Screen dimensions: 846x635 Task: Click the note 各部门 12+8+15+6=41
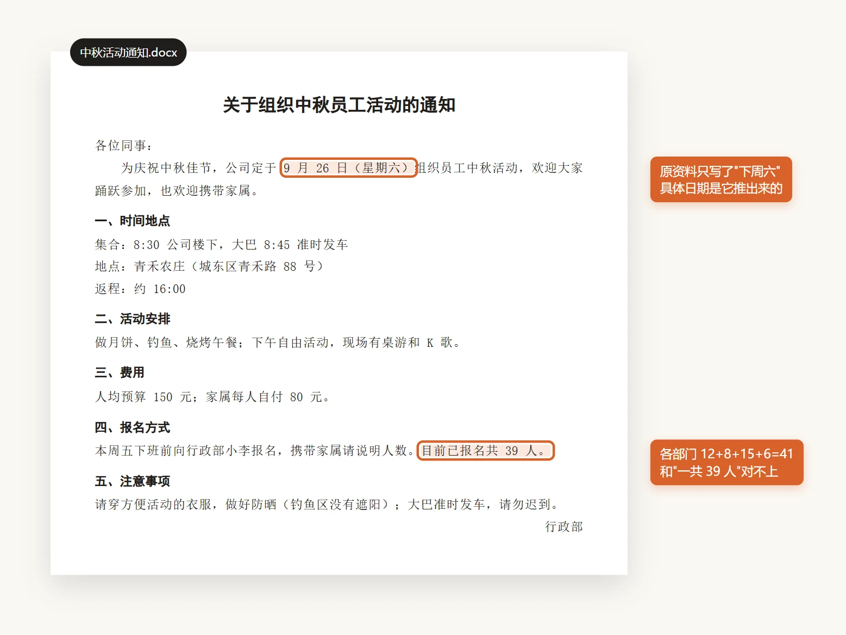[x=726, y=462]
